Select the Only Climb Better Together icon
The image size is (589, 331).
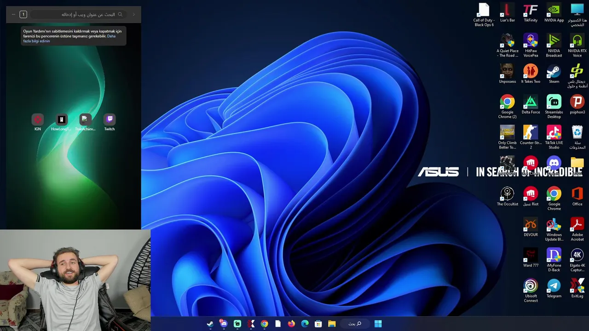[507, 137]
